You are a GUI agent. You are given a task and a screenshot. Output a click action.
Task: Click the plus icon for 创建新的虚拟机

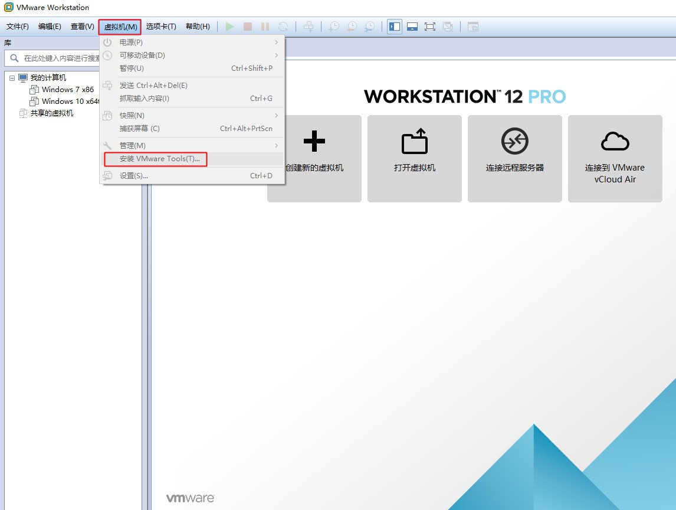[x=314, y=141]
